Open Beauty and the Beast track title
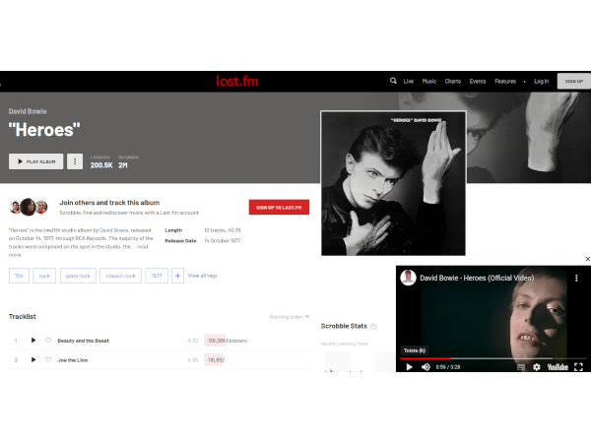 pyautogui.click(x=83, y=341)
